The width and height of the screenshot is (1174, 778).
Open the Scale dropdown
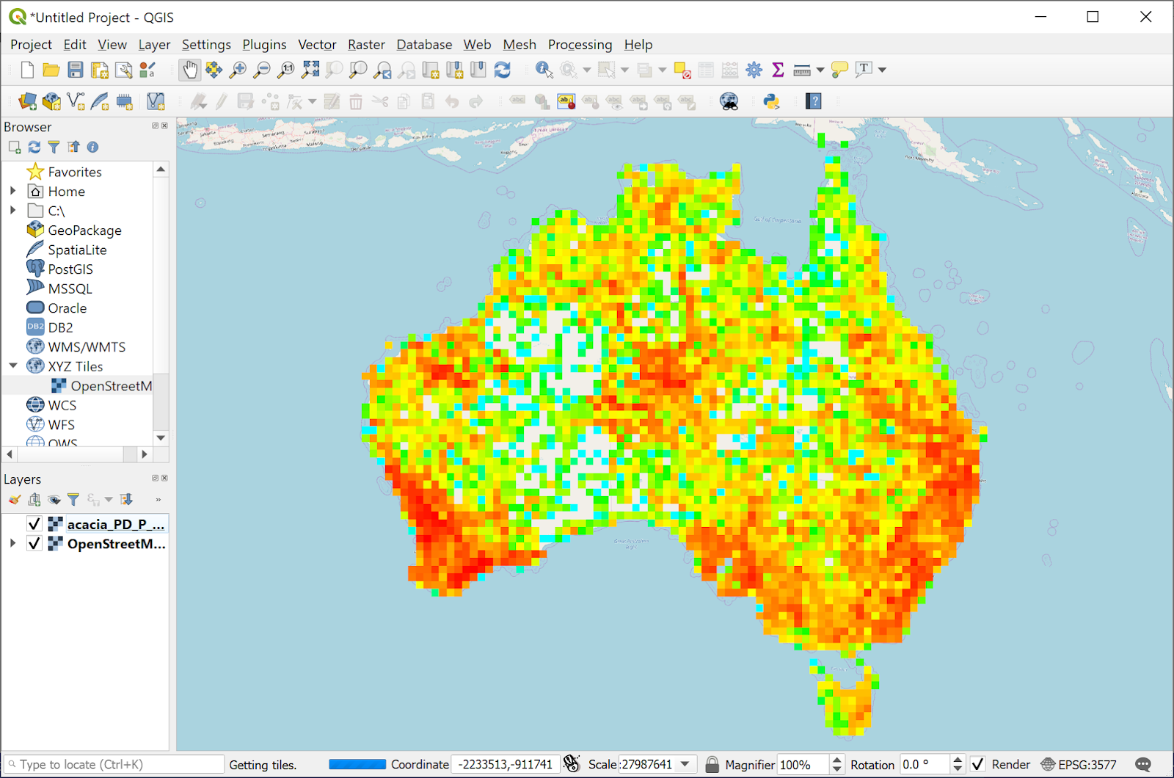(x=685, y=764)
